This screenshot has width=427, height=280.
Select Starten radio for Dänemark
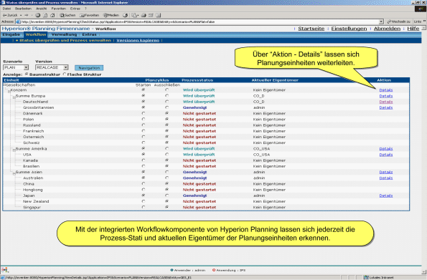tap(144, 113)
